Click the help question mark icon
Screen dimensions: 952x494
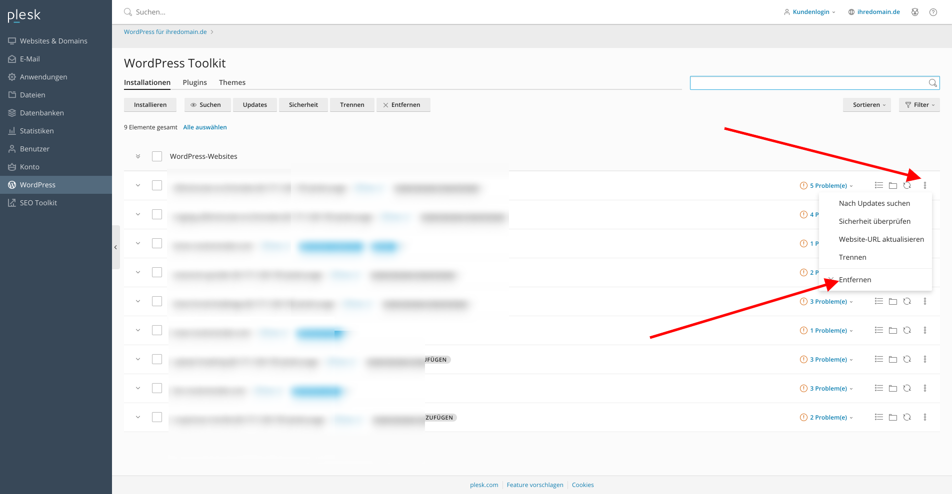(x=933, y=12)
